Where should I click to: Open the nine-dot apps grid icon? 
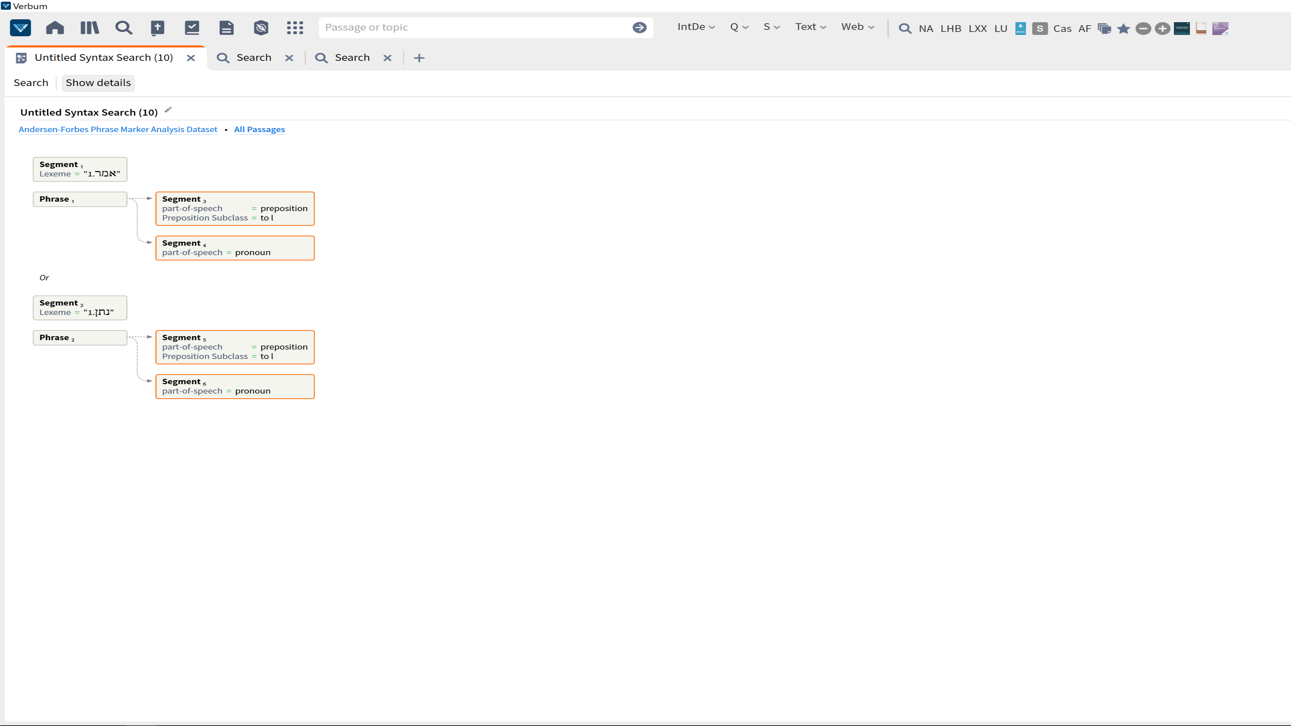[x=295, y=28]
